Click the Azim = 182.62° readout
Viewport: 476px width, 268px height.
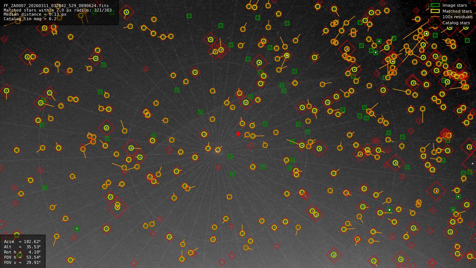tap(22, 242)
